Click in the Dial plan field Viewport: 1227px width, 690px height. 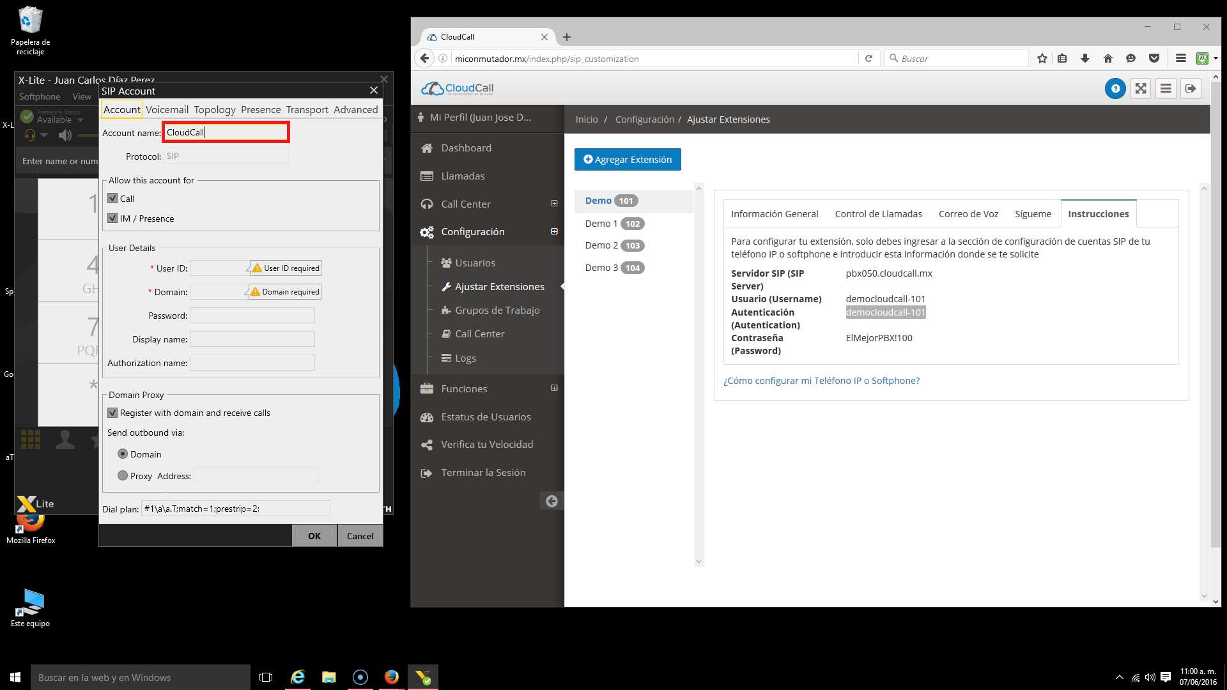[235, 509]
